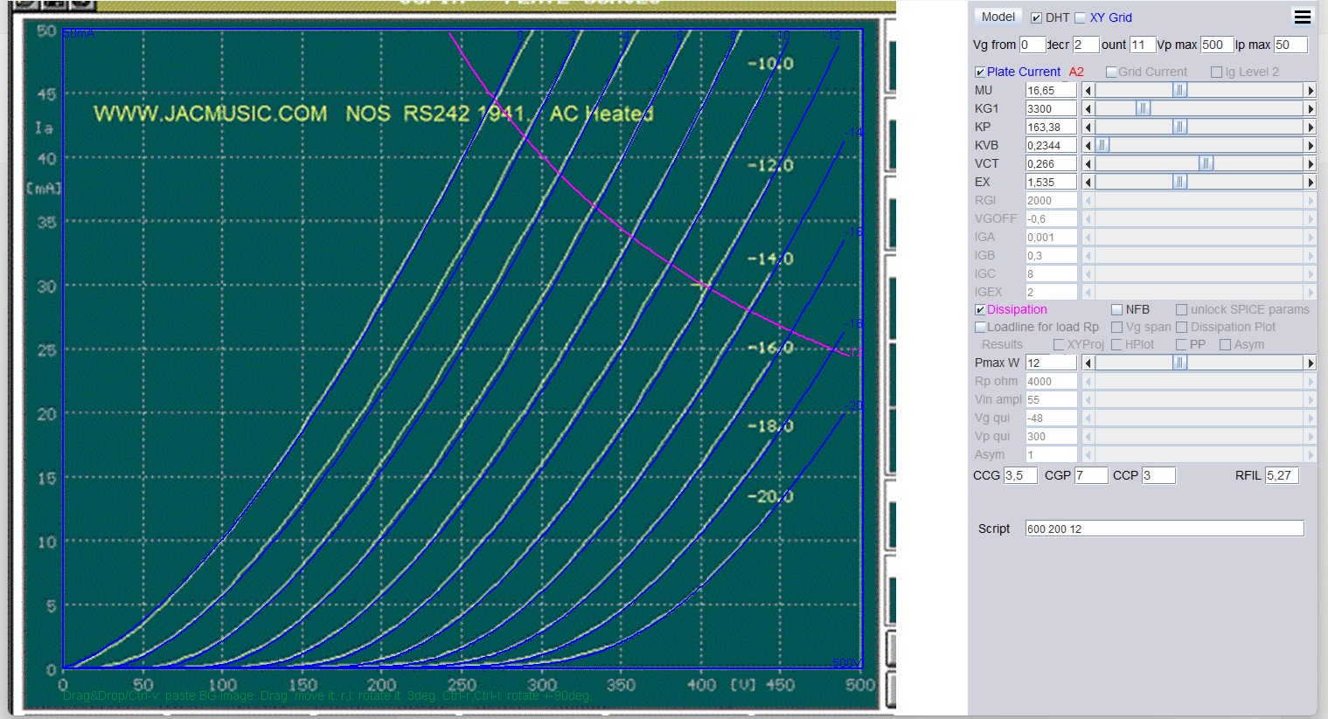Select the RFIL value field
The image size is (1328, 719).
point(1281,475)
